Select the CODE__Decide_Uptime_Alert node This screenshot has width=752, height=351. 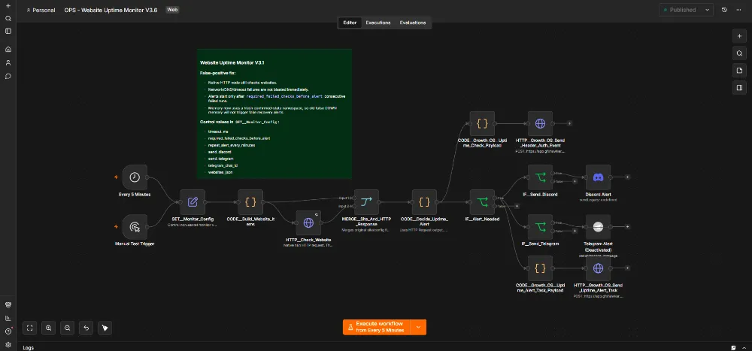pos(424,202)
